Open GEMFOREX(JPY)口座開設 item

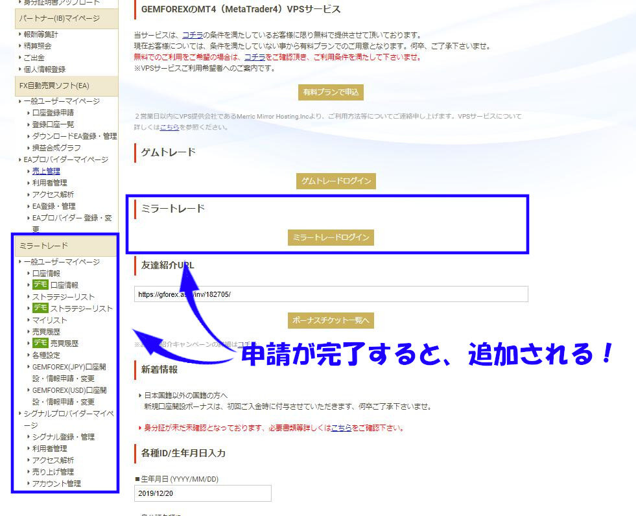pos(69,372)
